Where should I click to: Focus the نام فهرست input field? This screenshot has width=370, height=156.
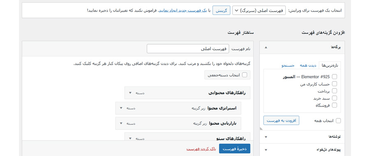pyautogui.click(x=188, y=49)
